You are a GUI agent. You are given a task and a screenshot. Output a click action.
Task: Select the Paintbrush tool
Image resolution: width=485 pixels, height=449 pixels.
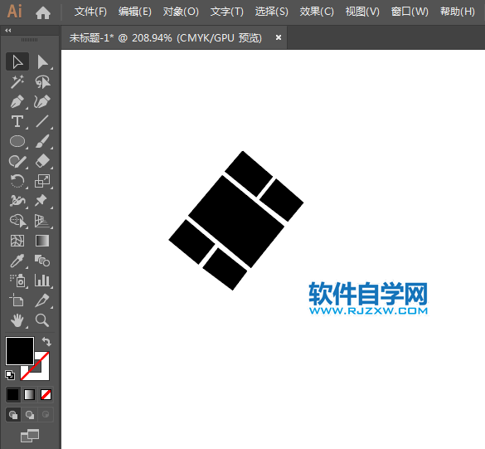coord(42,141)
